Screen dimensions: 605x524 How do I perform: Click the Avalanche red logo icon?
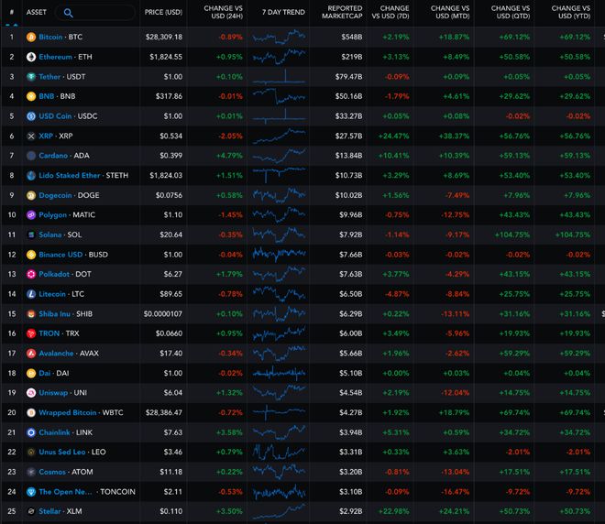(31, 353)
